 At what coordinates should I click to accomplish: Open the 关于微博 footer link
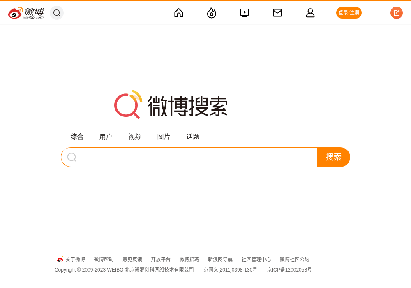(76, 260)
